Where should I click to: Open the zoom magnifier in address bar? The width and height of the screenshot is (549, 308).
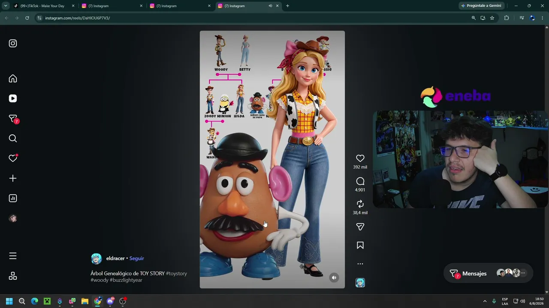pyautogui.click(x=474, y=18)
